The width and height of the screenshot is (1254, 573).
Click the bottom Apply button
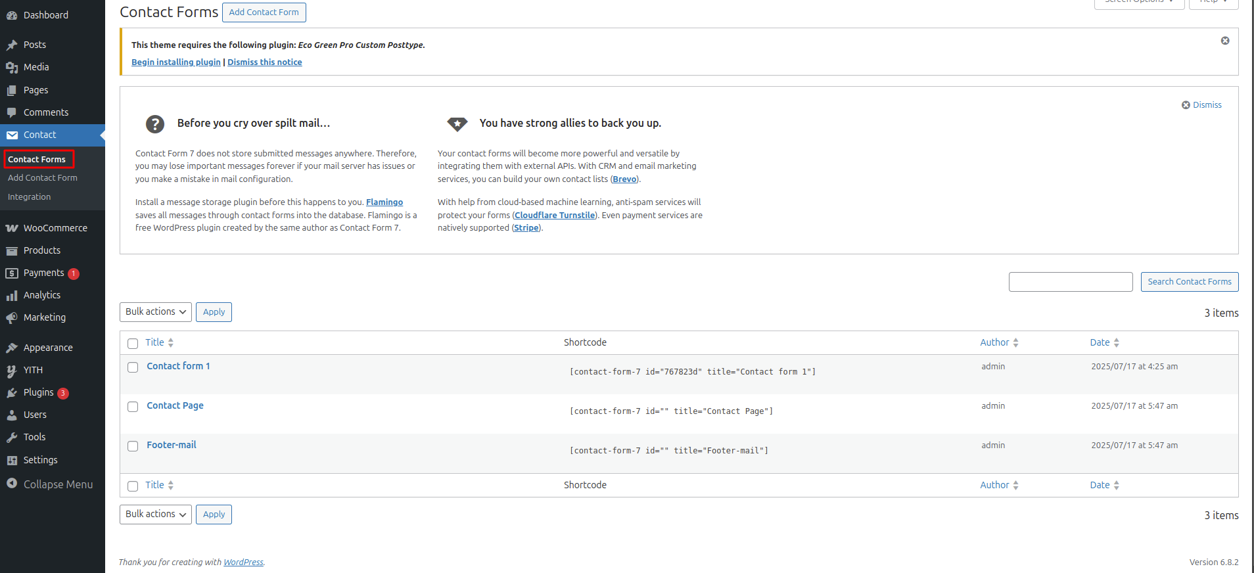[x=214, y=515]
